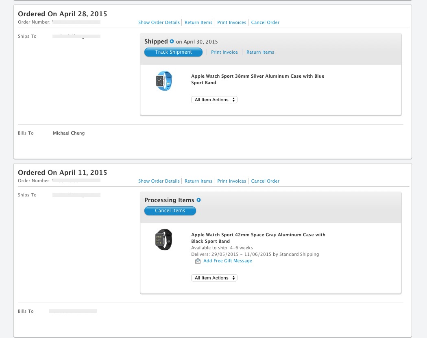Open All Item Actions dropdown for the 38mm watch

214,100
